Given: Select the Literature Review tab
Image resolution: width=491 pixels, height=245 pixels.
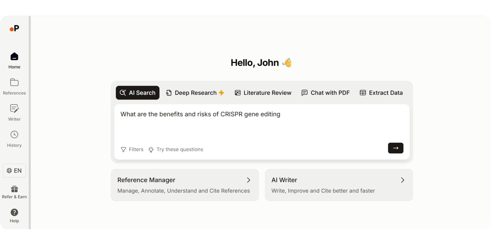Looking at the screenshot, I should point(263,93).
